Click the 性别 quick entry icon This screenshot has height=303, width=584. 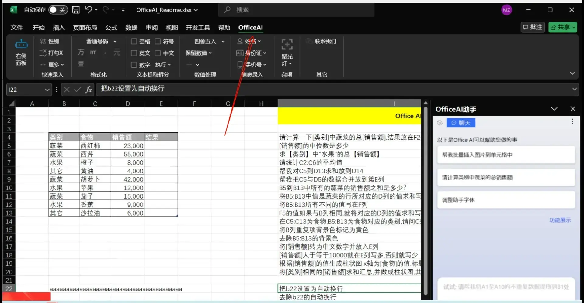click(43, 41)
